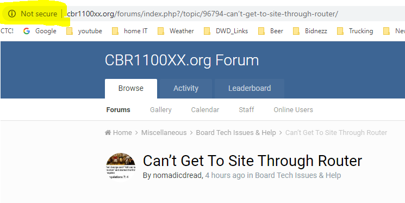Open the Weather bookmark folder

(176, 31)
